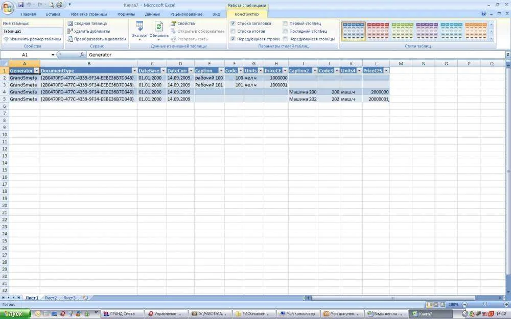This screenshot has width=511, height=319.
Task: Open the Office button menu
Action: pyautogui.click(x=7, y=7)
